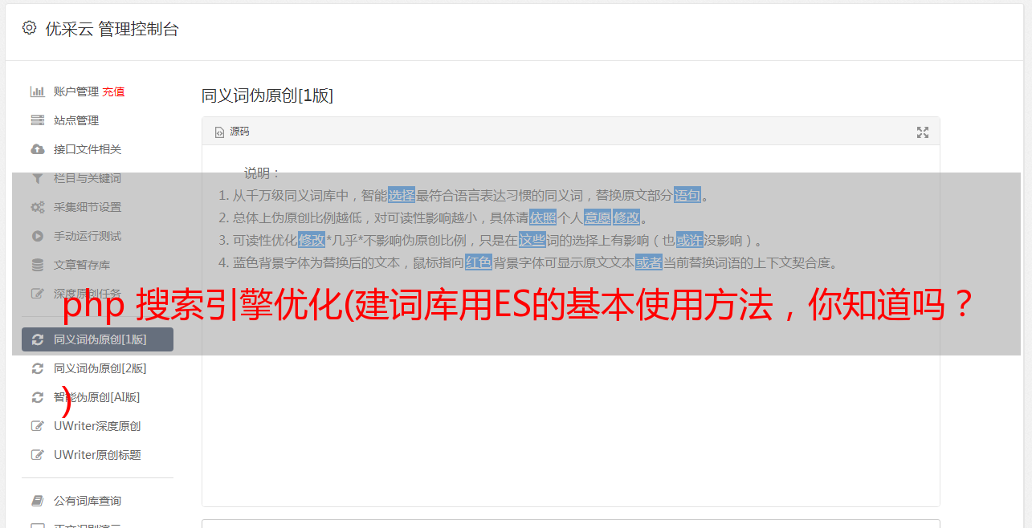
Task: Click the server icon for 站点管理
Action: 37,120
